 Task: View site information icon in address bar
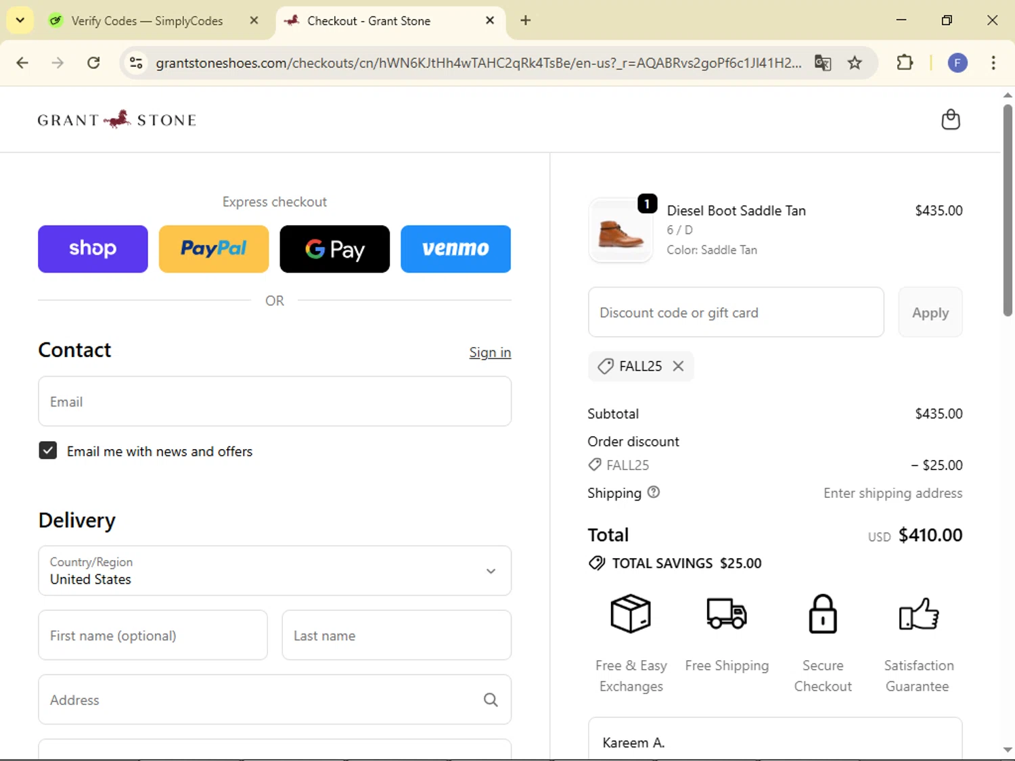coord(136,63)
